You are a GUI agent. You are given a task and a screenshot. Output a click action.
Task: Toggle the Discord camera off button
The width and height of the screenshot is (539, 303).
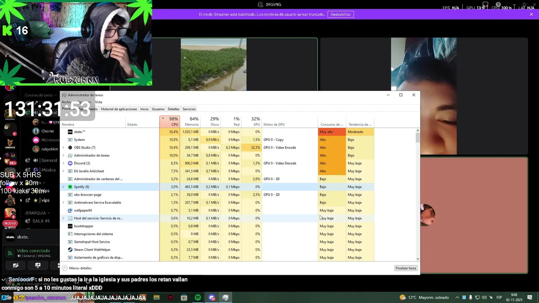pyautogui.click(x=16, y=266)
